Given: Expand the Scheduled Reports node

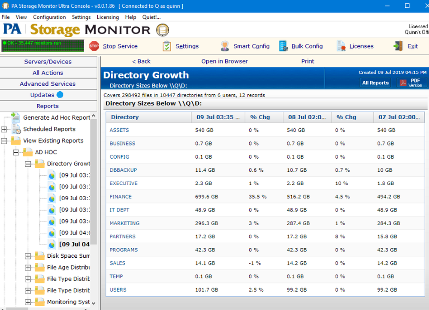Looking at the screenshot, I should (4, 129).
